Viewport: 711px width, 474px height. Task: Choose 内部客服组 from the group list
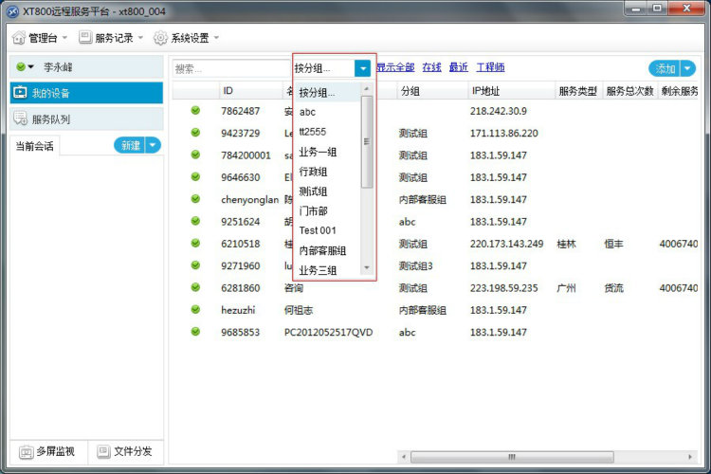[x=322, y=251]
